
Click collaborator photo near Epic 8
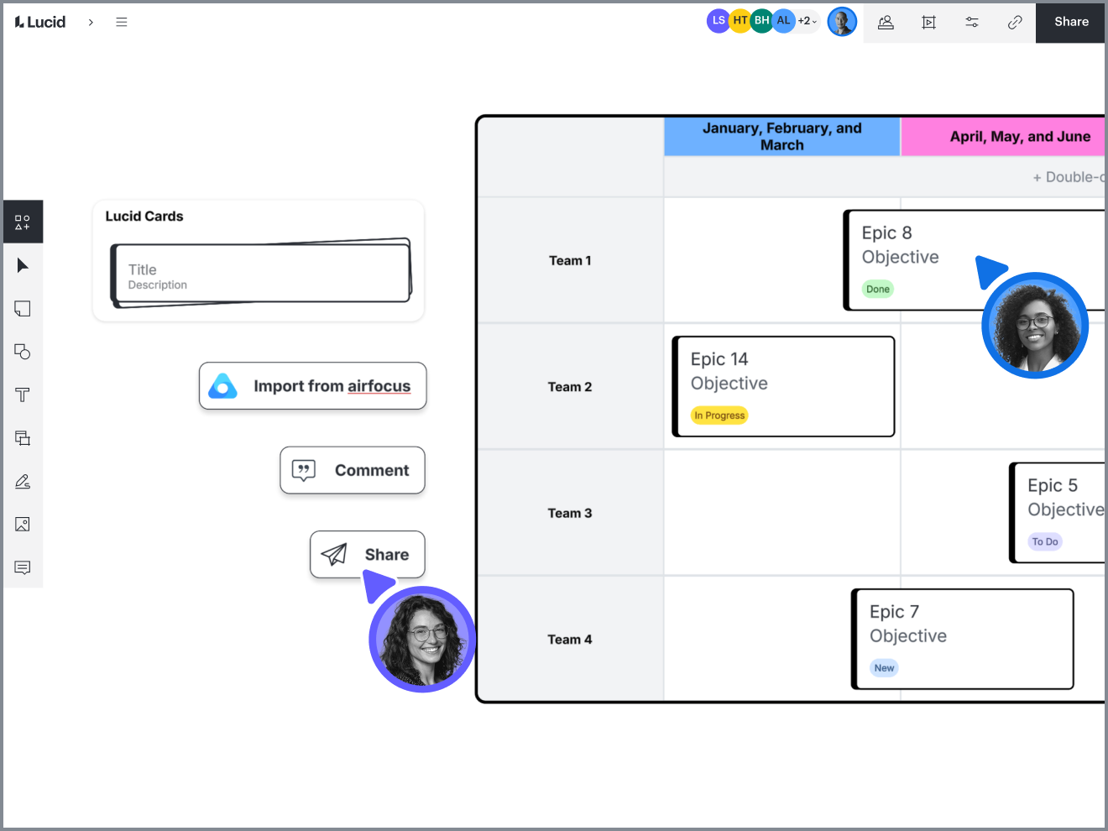click(1035, 326)
